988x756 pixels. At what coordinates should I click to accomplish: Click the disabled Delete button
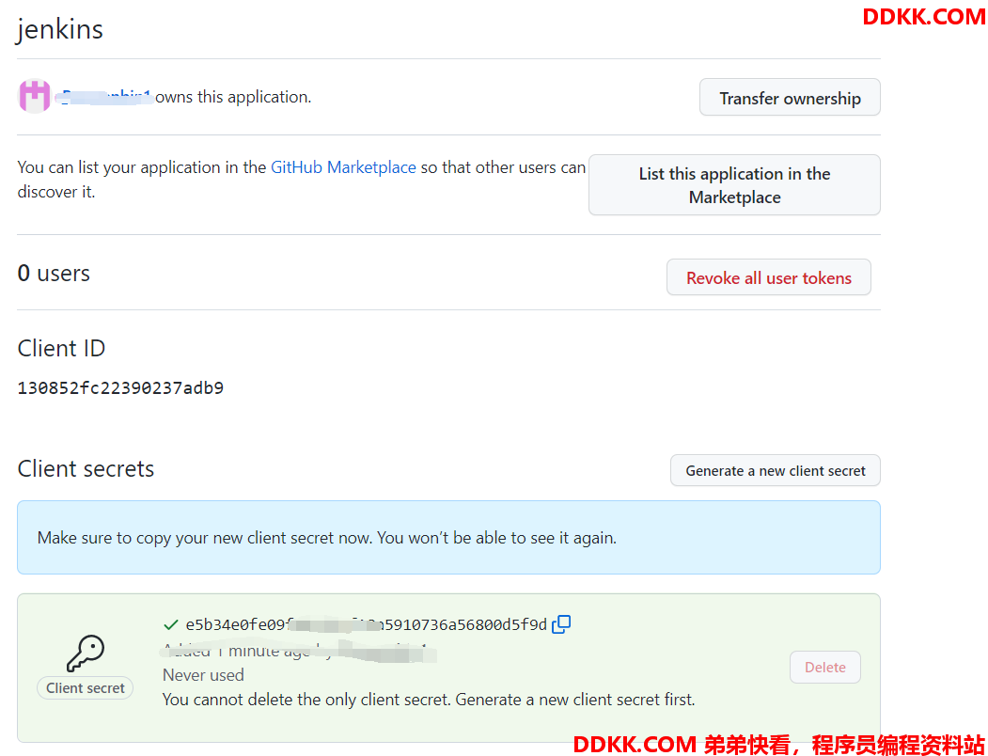coord(824,667)
